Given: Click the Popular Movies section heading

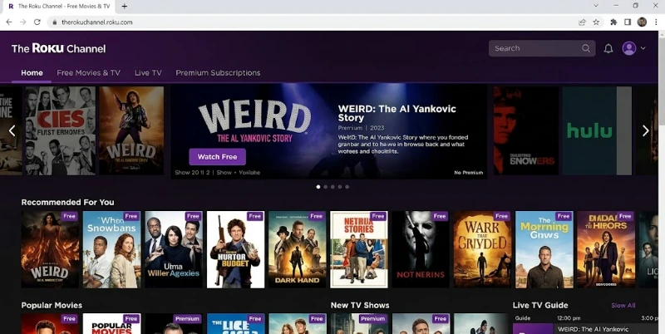Looking at the screenshot, I should (x=52, y=305).
